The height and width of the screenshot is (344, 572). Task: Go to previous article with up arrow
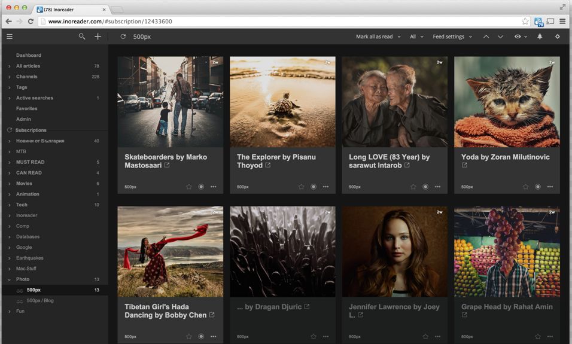click(x=486, y=36)
